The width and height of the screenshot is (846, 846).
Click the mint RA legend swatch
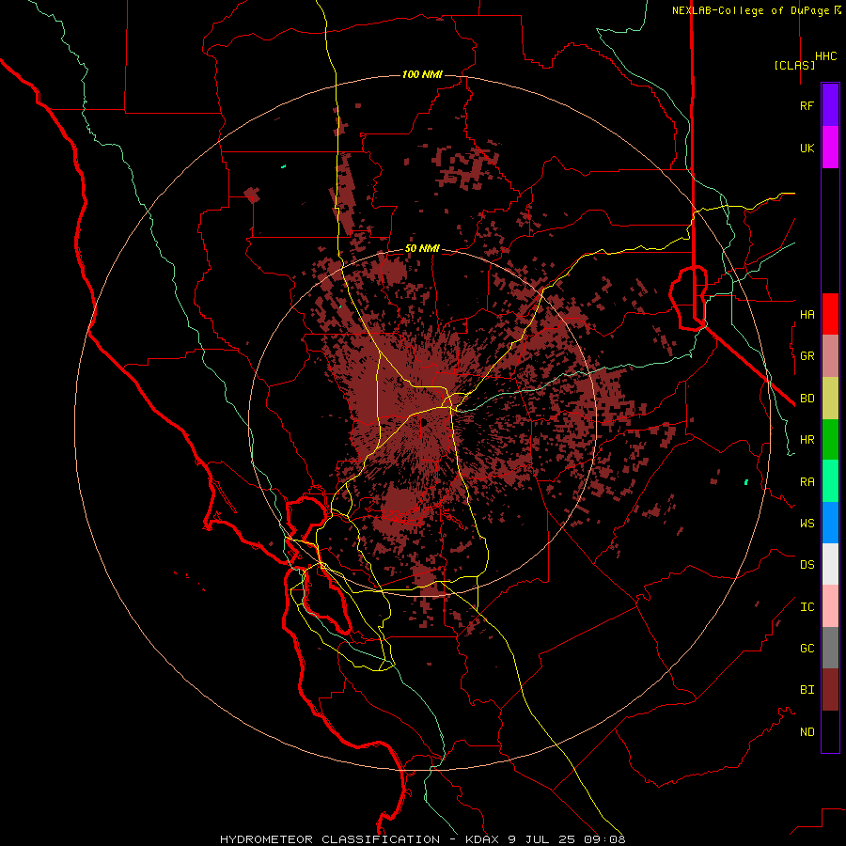pyautogui.click(x=830, y=481)
